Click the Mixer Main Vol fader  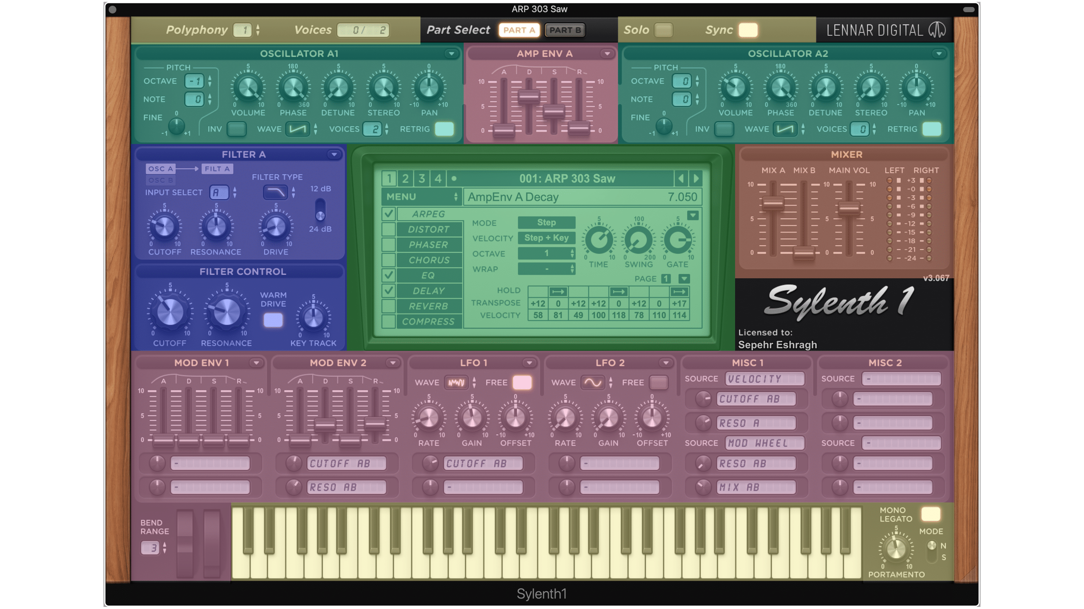point(849,208)
